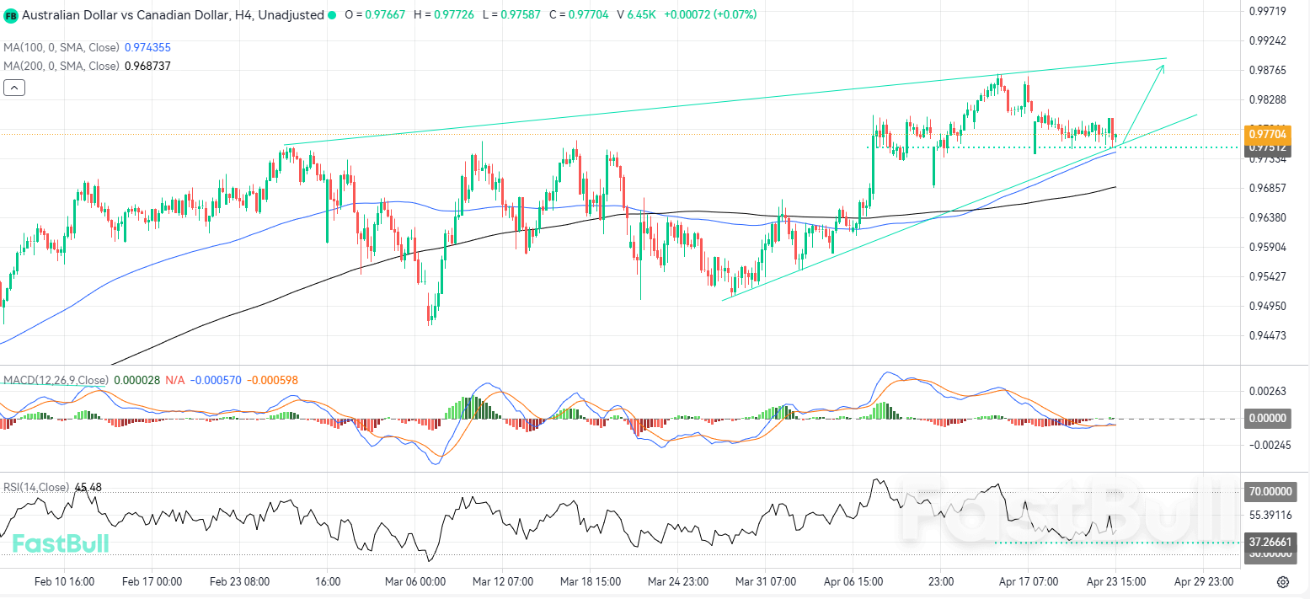1310x599 pixels.
Task: Click the MACD(12,26,9,Close) indicator label
Action: pyautogui.click(x=56, y=380)
